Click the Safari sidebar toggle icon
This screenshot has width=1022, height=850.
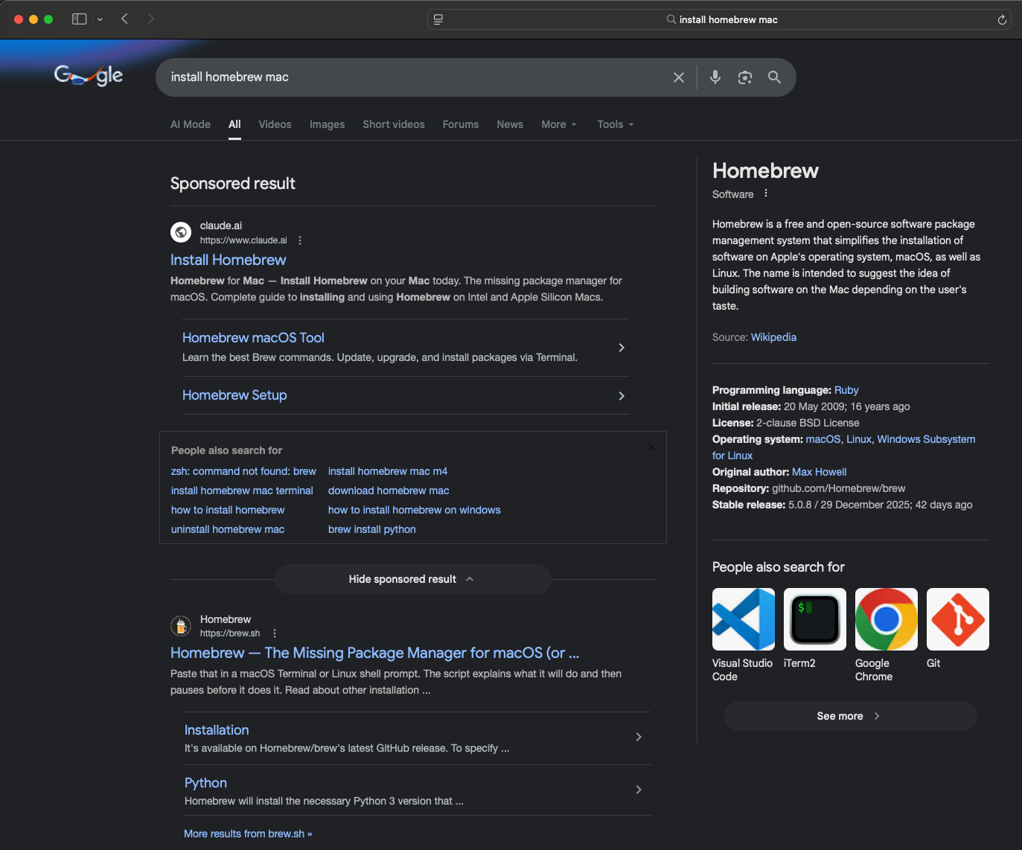[x=80, y=19]
